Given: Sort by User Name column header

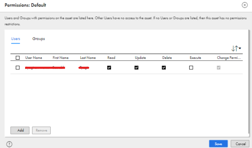Looking at the screenshot, I should point(34,58).
